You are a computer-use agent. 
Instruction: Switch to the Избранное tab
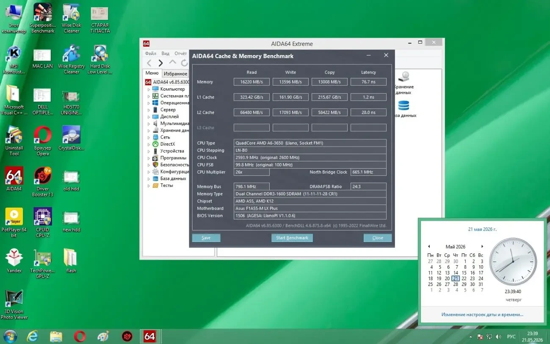pos(175,74)
